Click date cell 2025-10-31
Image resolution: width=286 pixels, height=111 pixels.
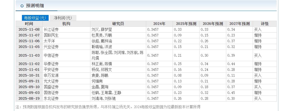coord(29,76)
